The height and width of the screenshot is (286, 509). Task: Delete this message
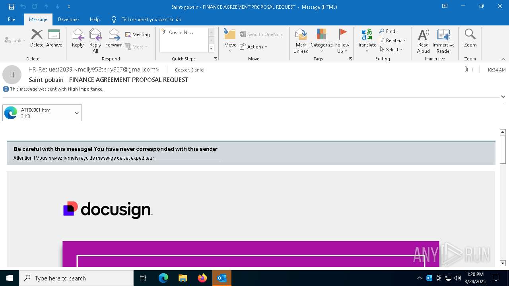37,38
